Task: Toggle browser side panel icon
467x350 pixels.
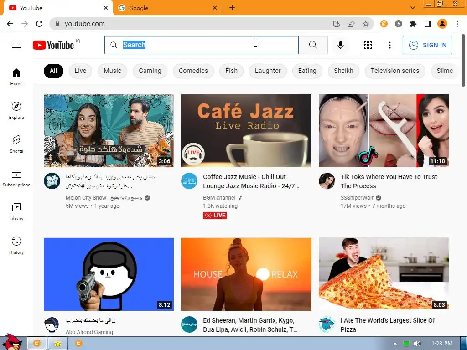Action: coord(428,24)
